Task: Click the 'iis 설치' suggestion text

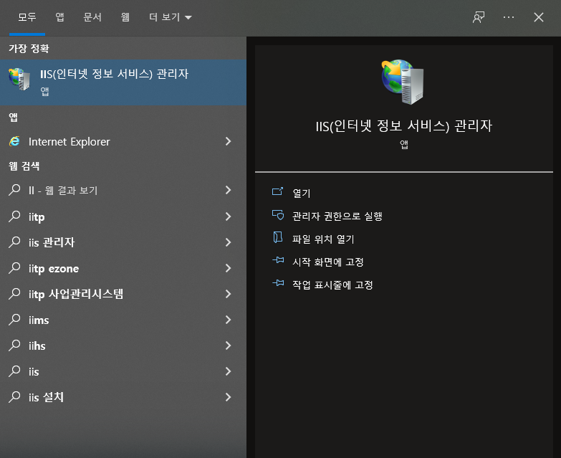Action: coord(46,397)
